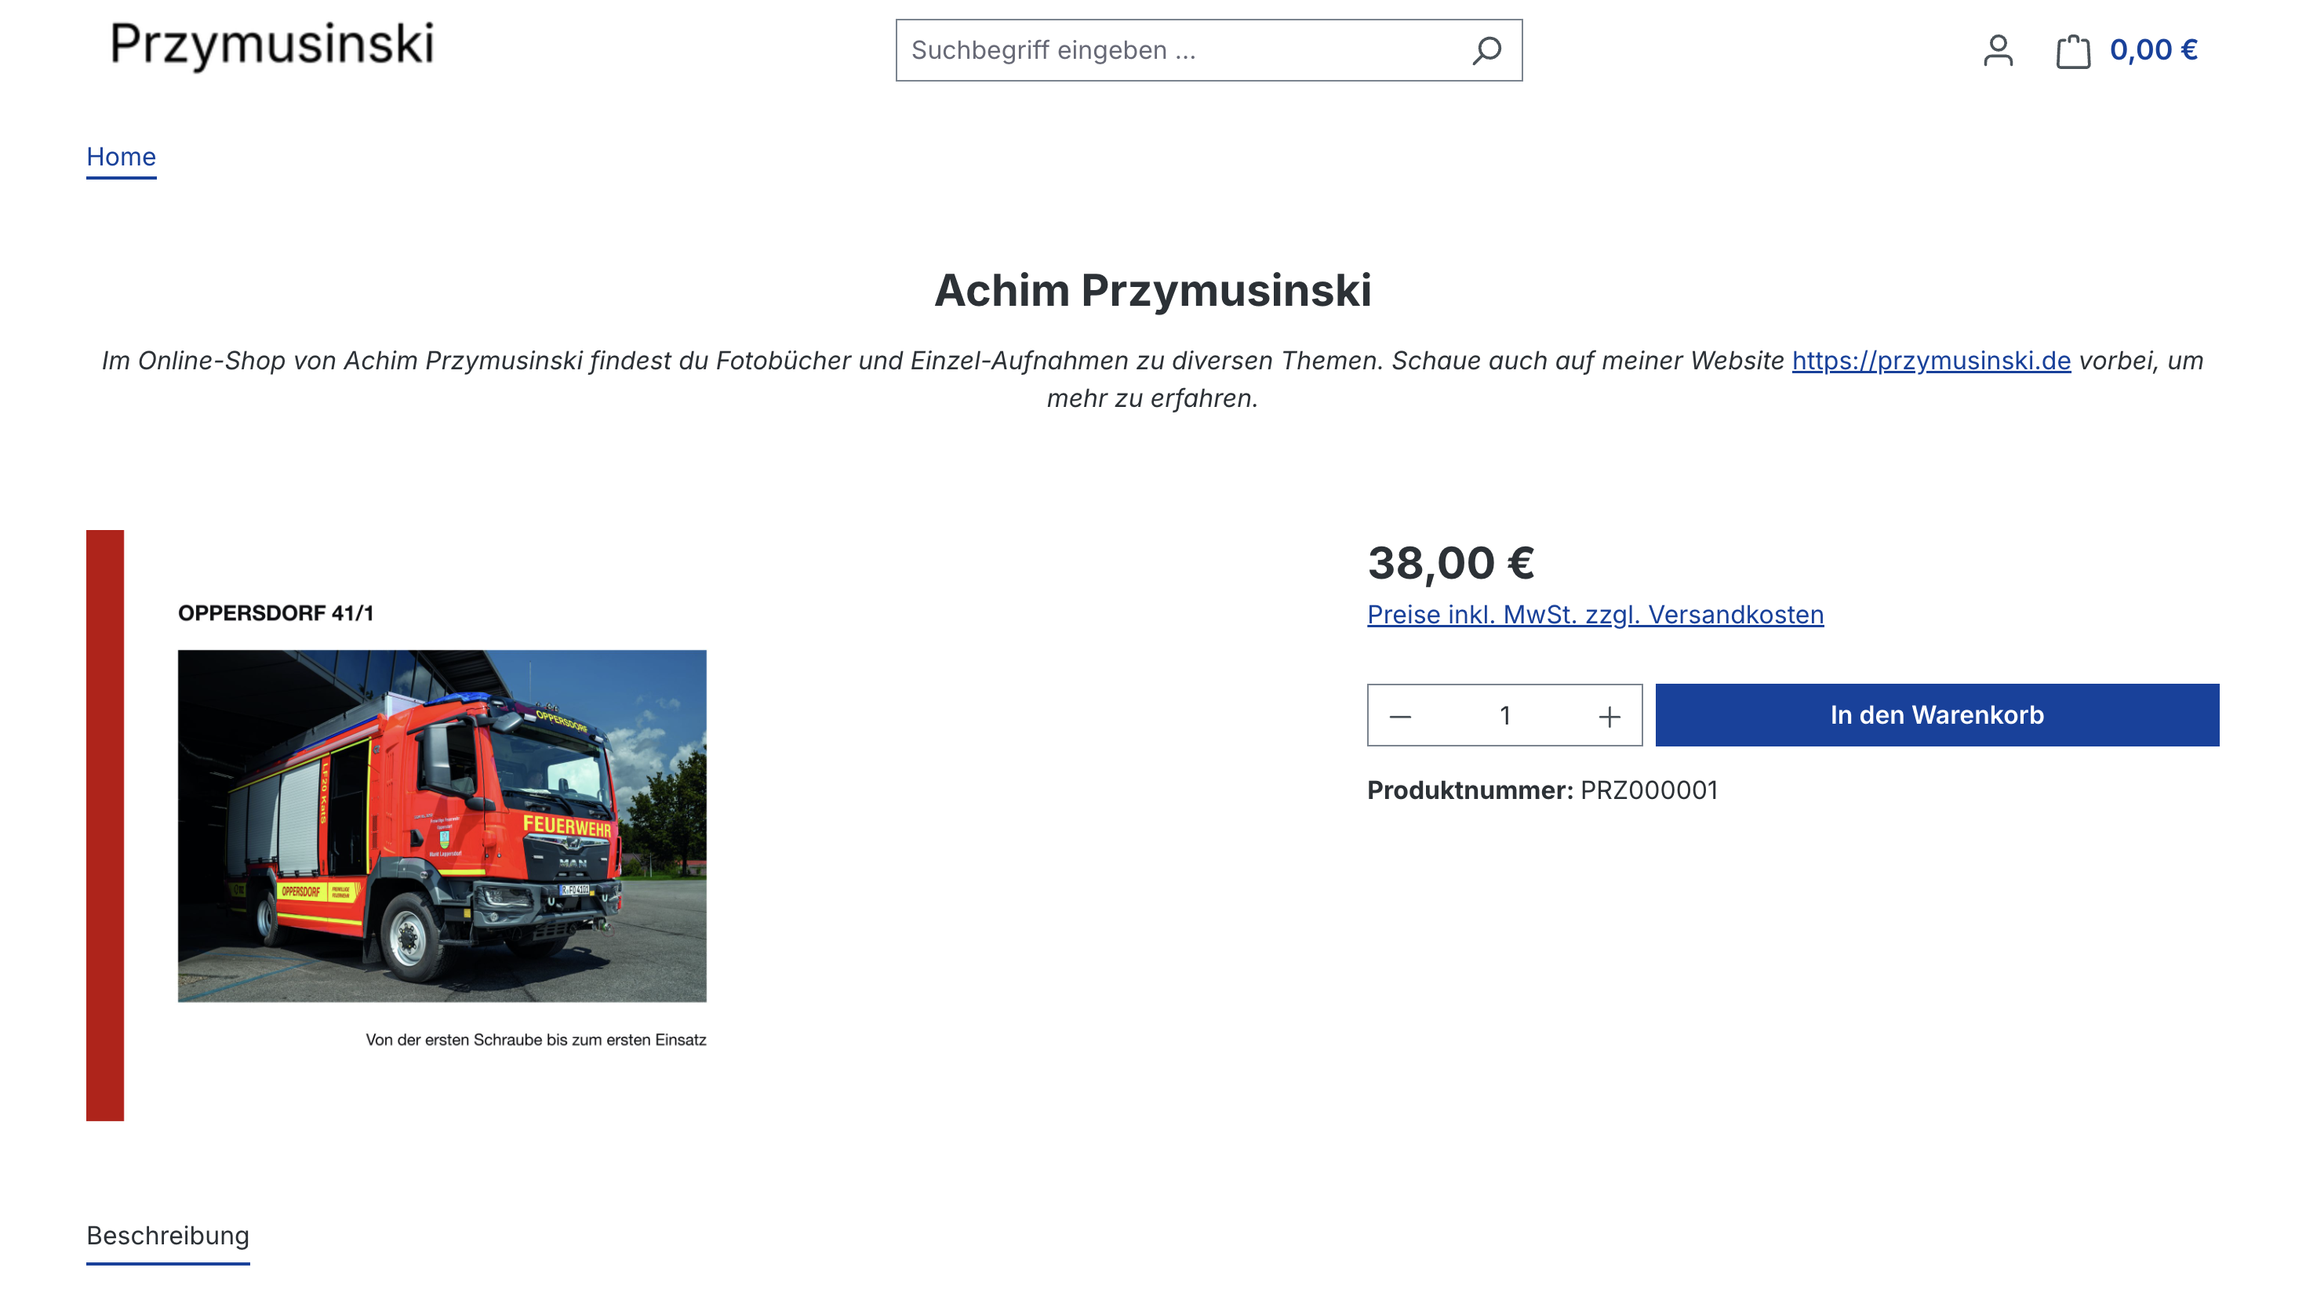The width and height of the screenshot is (2306, 1311).
Task: Switch to the Beschreibung tab
Action: (168, 1237)
